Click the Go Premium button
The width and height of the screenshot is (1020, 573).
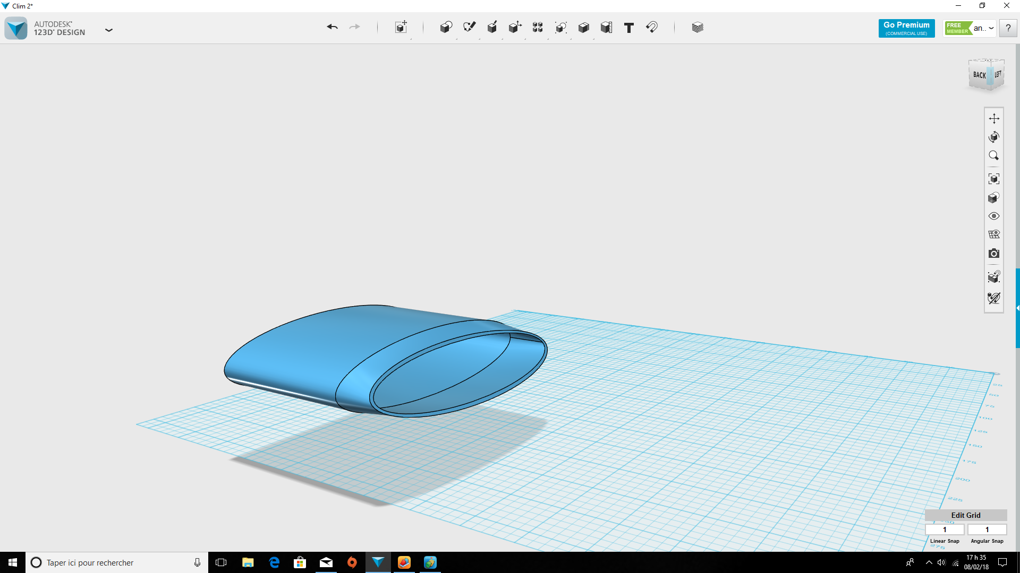pyautogui.click(x=906, y=28)
